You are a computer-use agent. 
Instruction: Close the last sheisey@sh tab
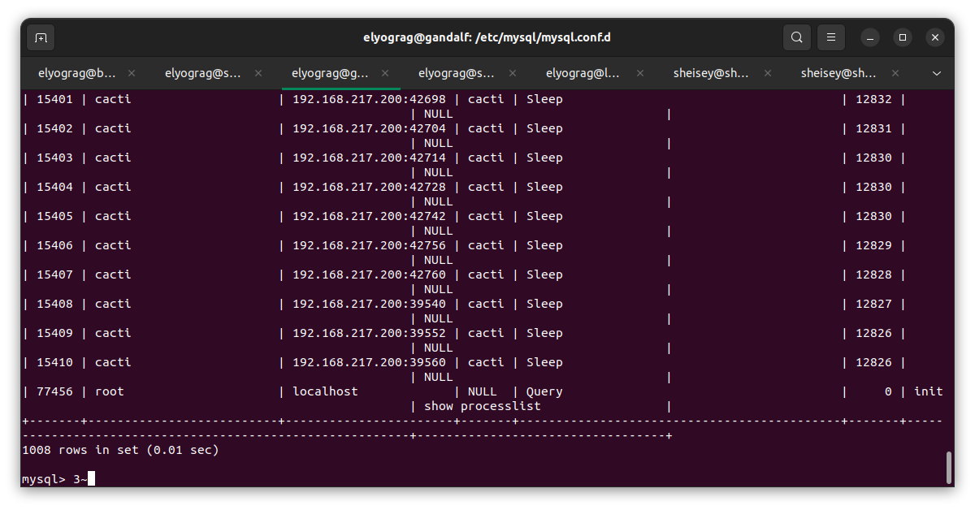[895, 72]
